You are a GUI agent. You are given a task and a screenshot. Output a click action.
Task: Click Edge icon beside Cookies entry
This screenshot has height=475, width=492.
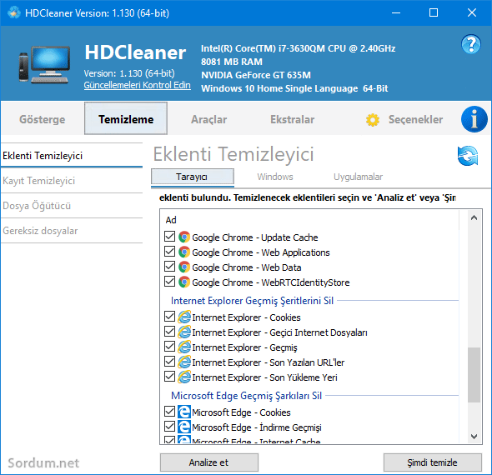coord(184,412)
